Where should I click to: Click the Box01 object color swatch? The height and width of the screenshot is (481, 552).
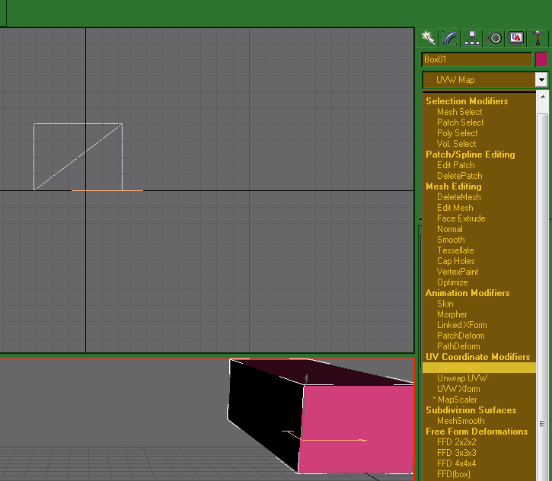pos(541,59)
